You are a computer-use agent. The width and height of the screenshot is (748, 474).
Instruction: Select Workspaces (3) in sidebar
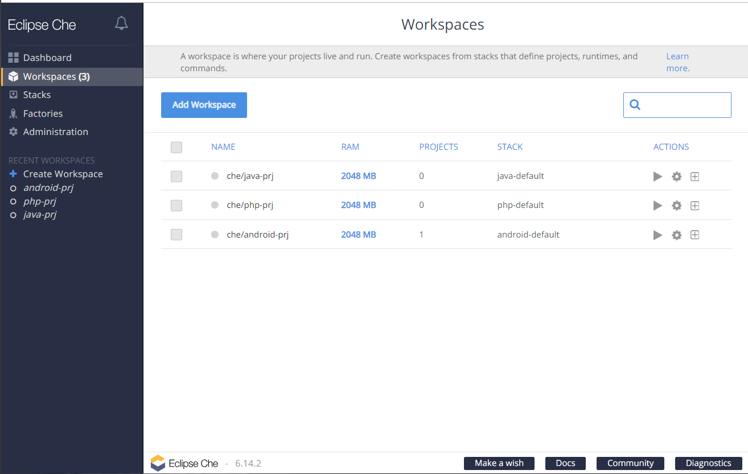click(72, 76)
